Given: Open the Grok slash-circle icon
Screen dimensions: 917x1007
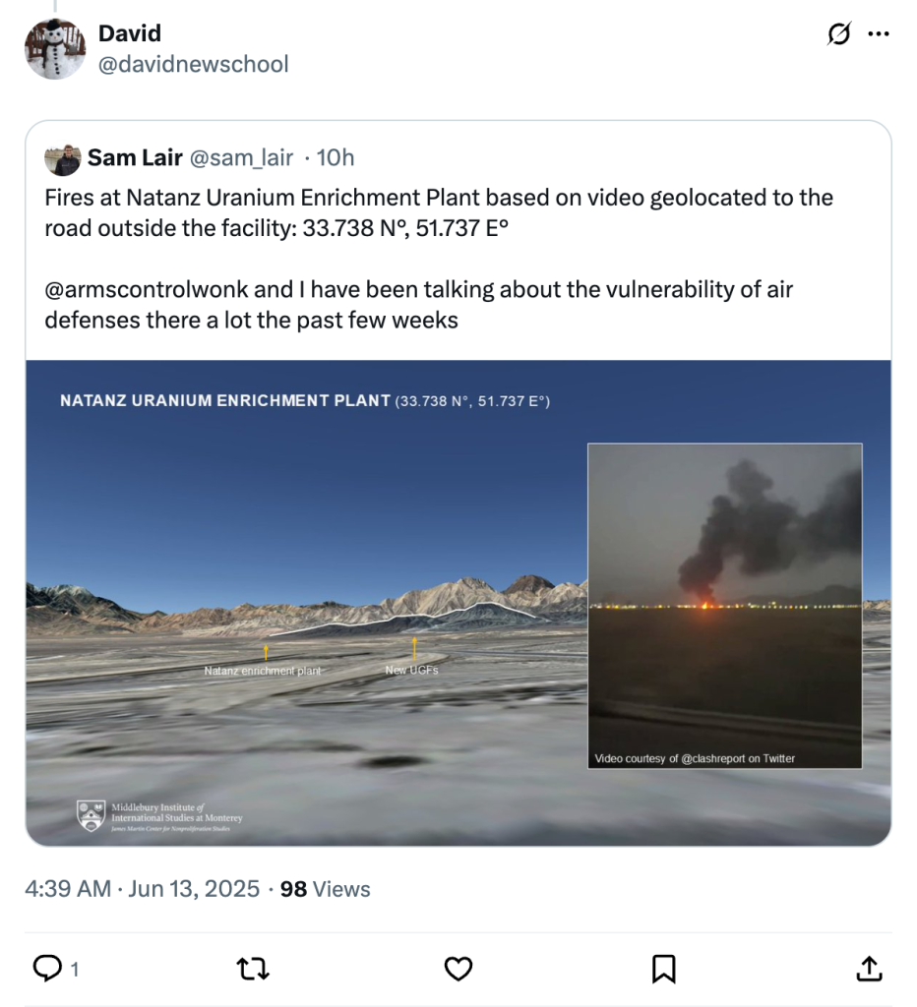Looking at the screenshot, I should (x=839, y=35).
